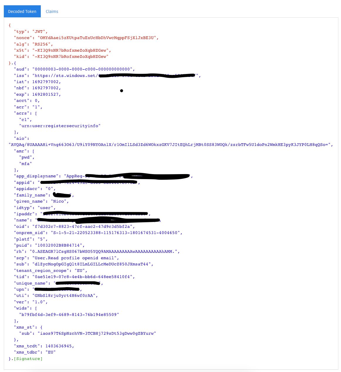This screenshot has height=372, width=341.
Task: Click the given_name value "Nico"
Action: click(x=58, y=201)
